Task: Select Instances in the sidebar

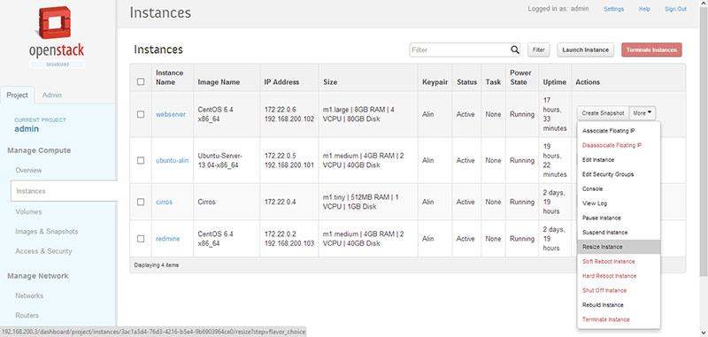Action: tap(64, 191)
